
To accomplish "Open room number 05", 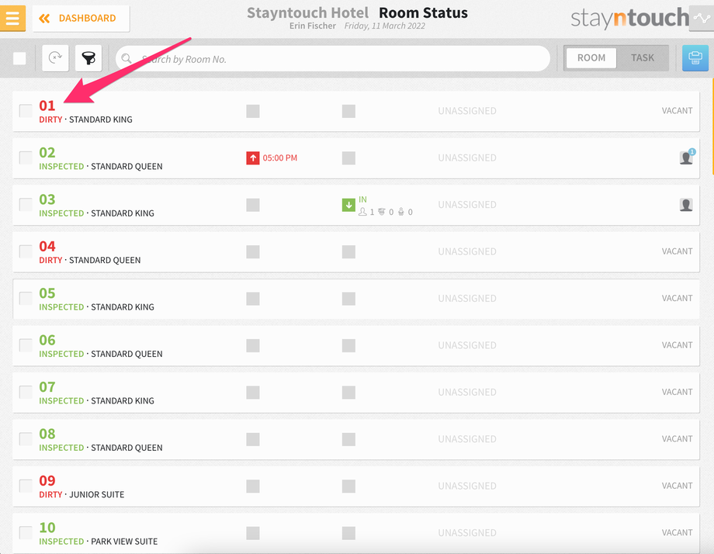I will tap(47, 293).
